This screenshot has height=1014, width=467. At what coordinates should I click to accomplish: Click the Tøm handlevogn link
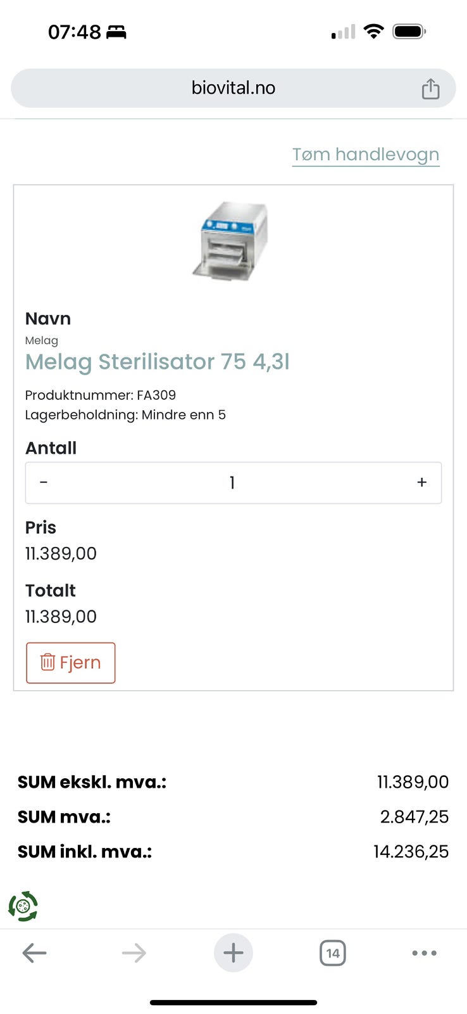[x=365, y=155]
